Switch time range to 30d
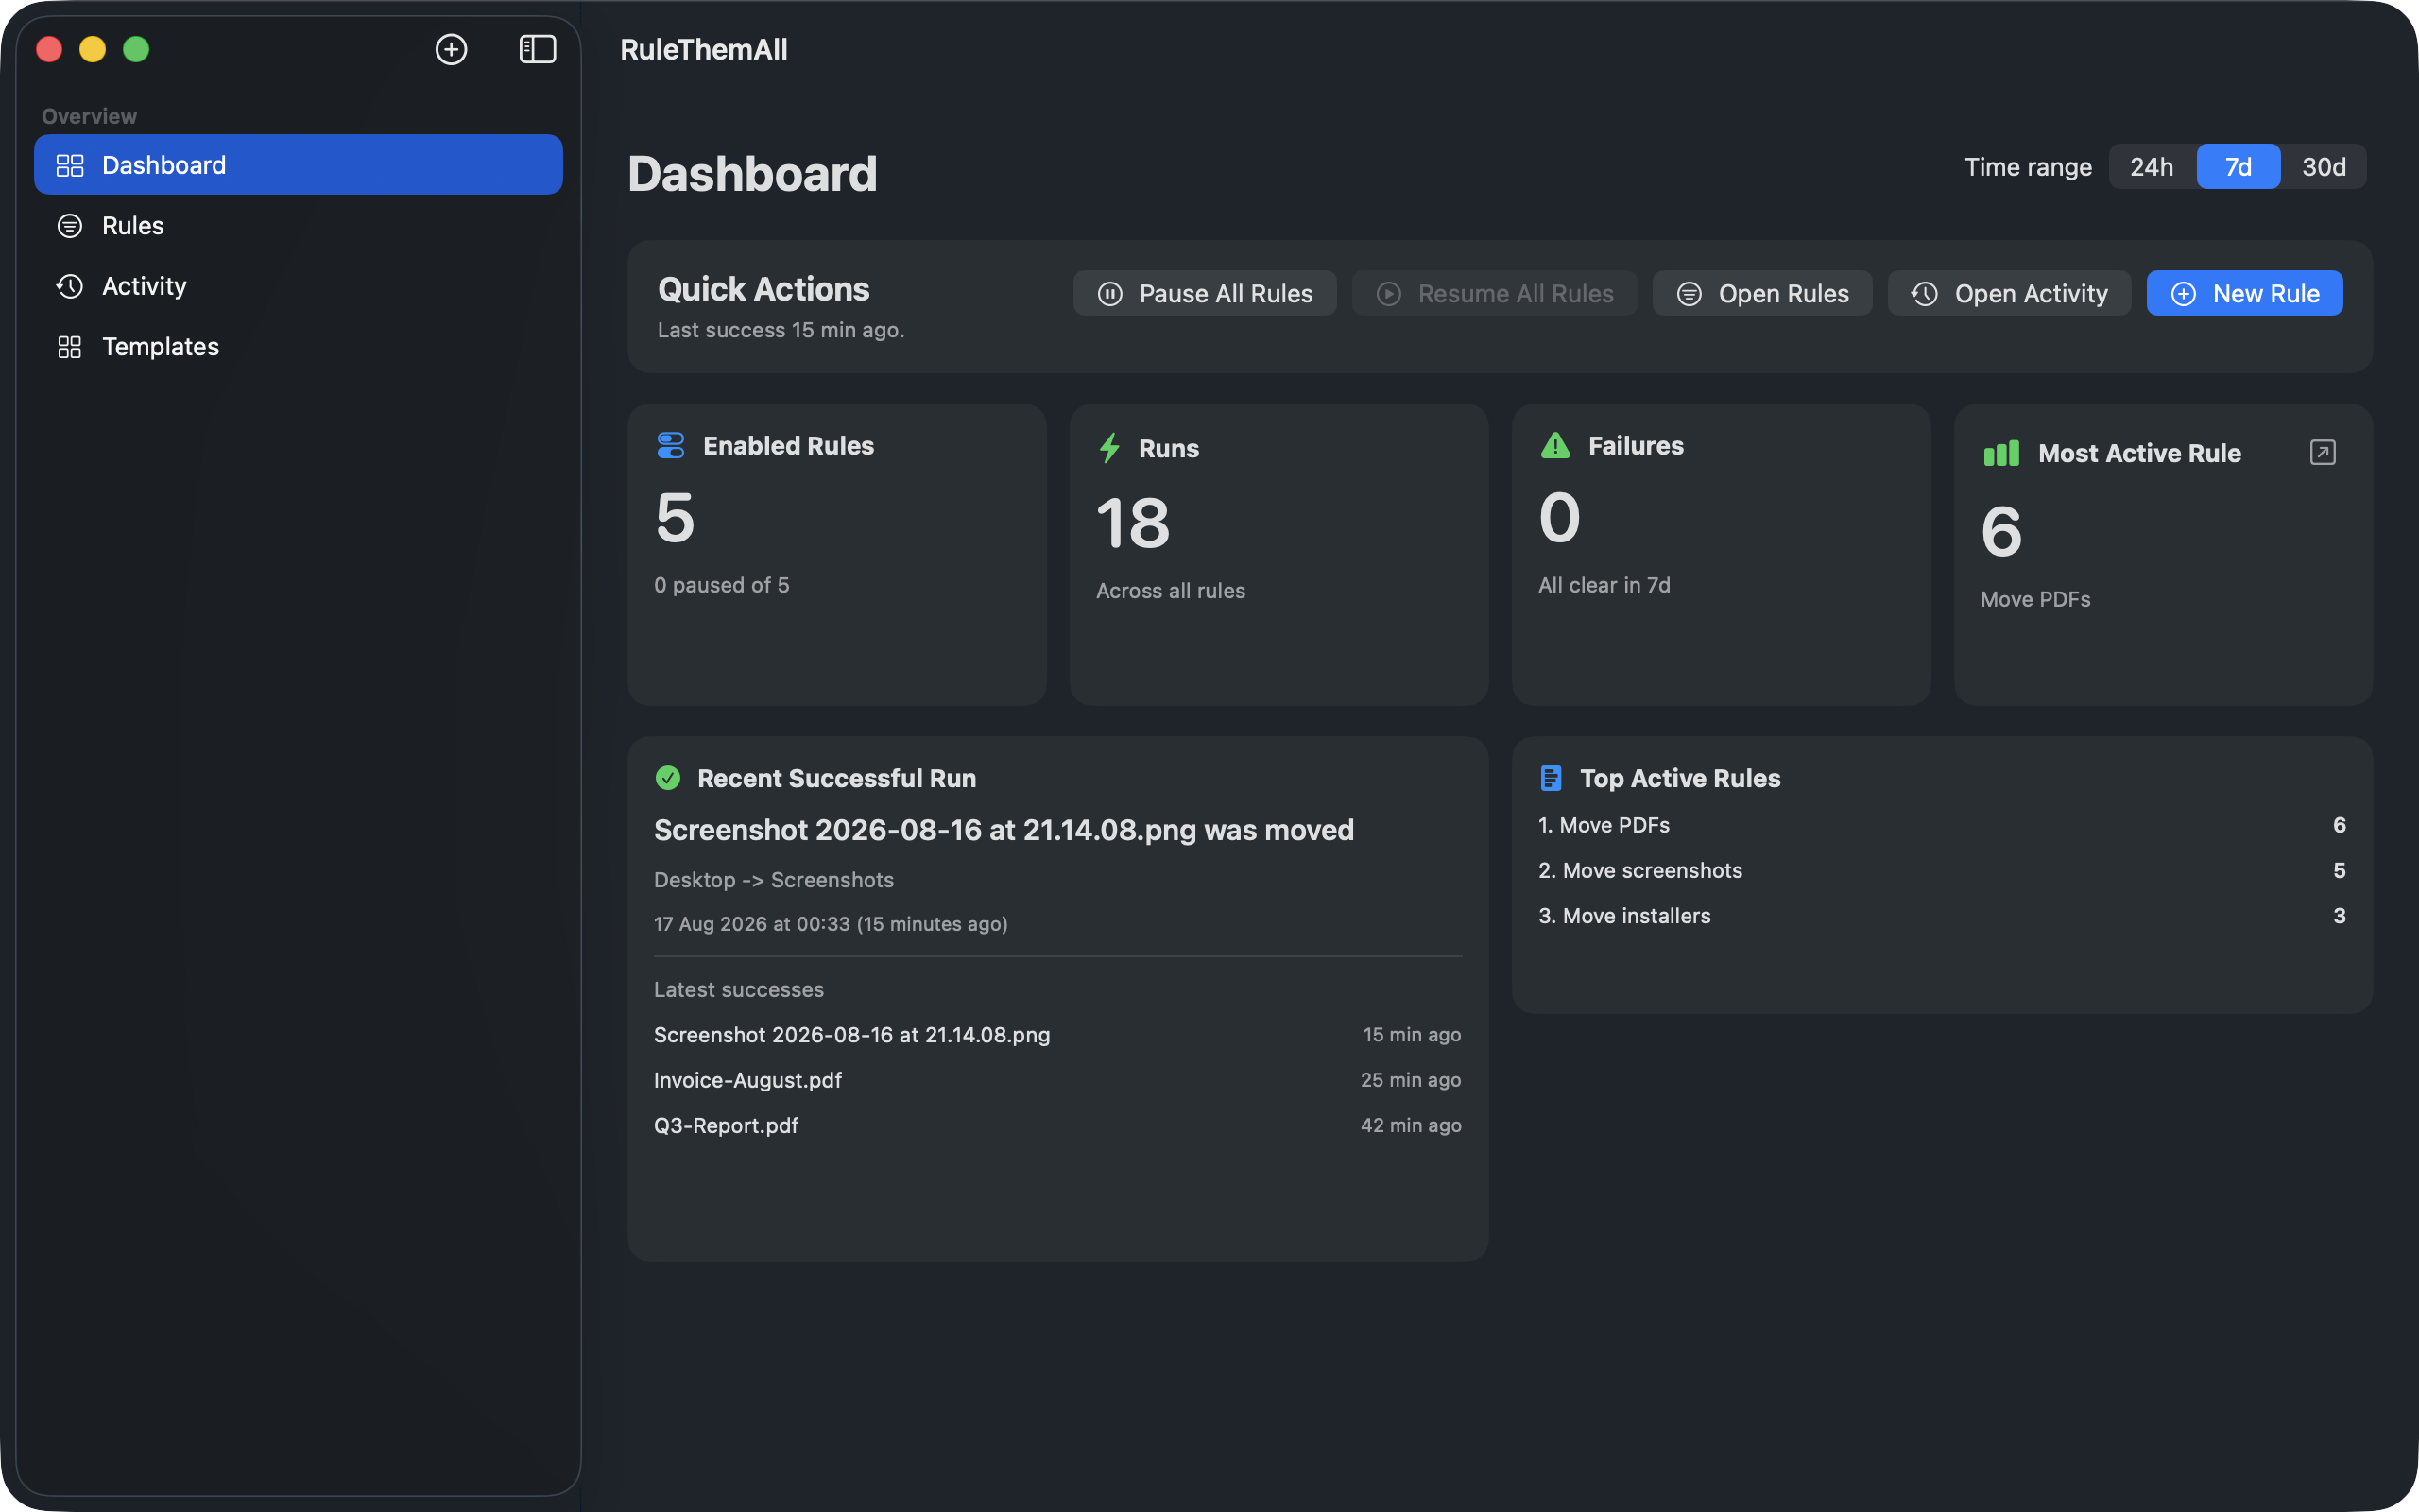Viewport: 2419px width, 1512px height. (2323, 167)
